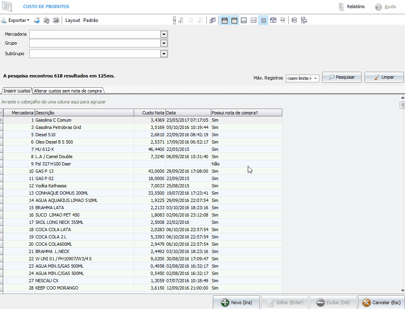The image size is (405, 309).
Task: Toggle the group panel view icon
Action: point(225,20)
